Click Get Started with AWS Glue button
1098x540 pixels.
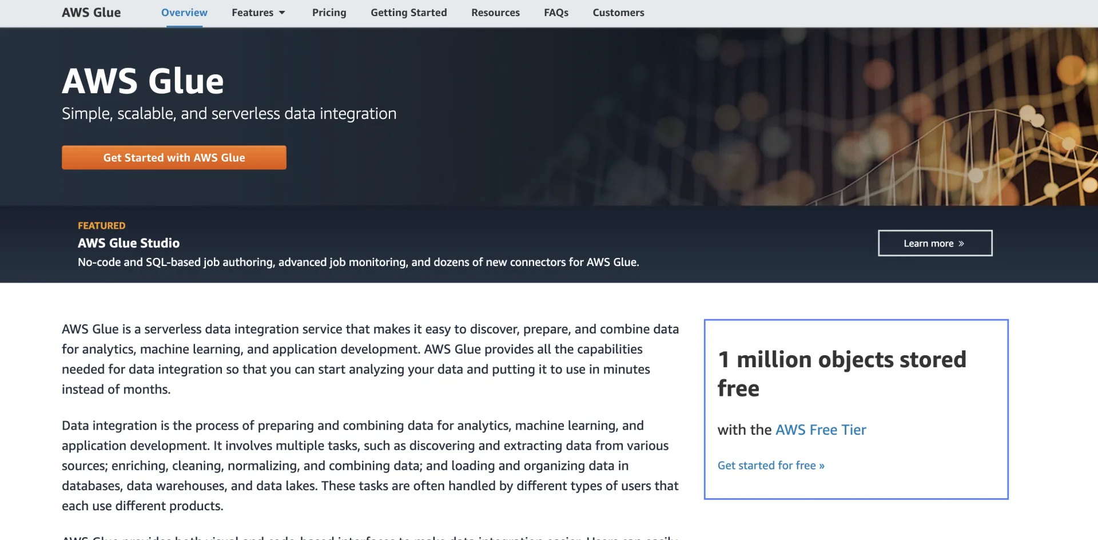[x=174, y=157]
